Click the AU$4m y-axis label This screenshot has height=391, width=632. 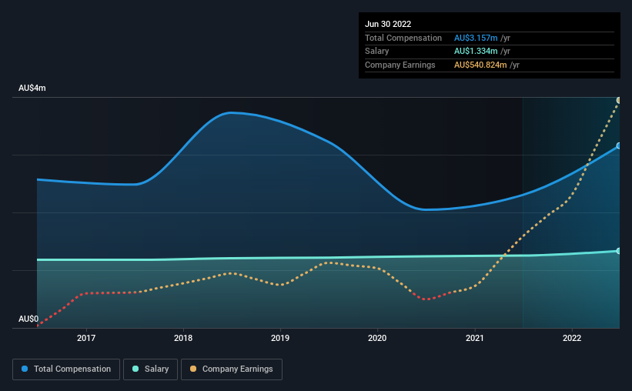(32, 88)
